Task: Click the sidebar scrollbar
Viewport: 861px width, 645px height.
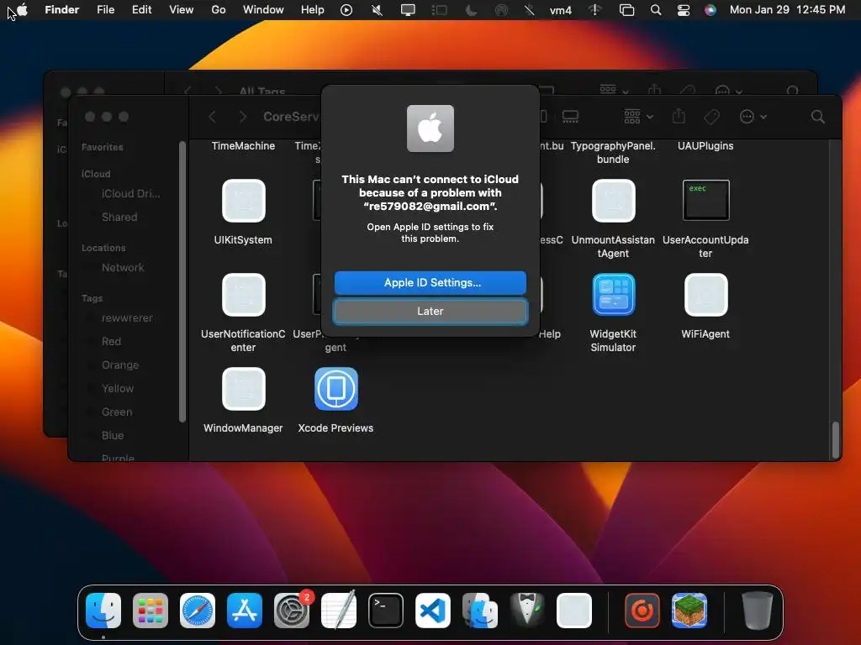Action: (182, 281)
